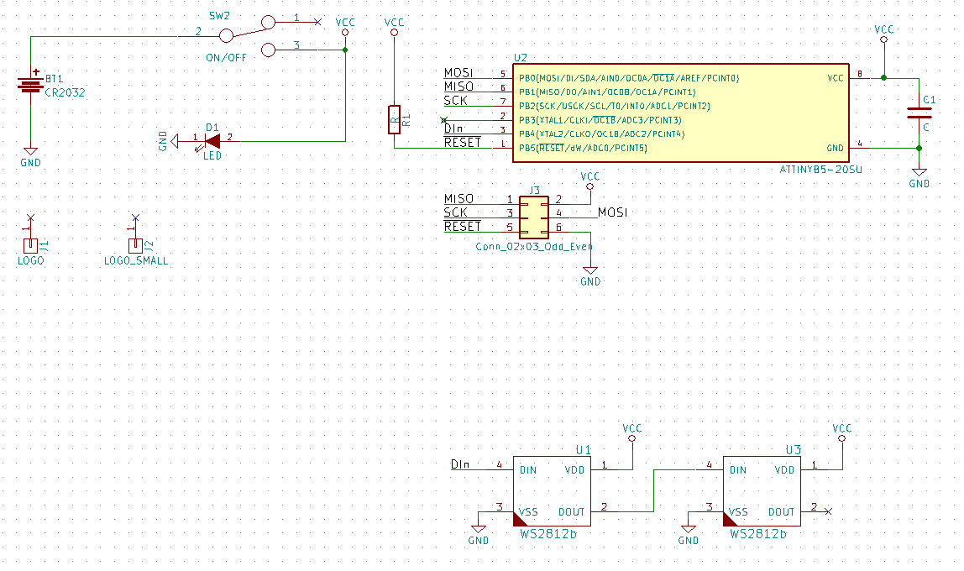Screen dimensions: 964x571
Task: Click the SW2 reference designator
Action: coord(219,16)
